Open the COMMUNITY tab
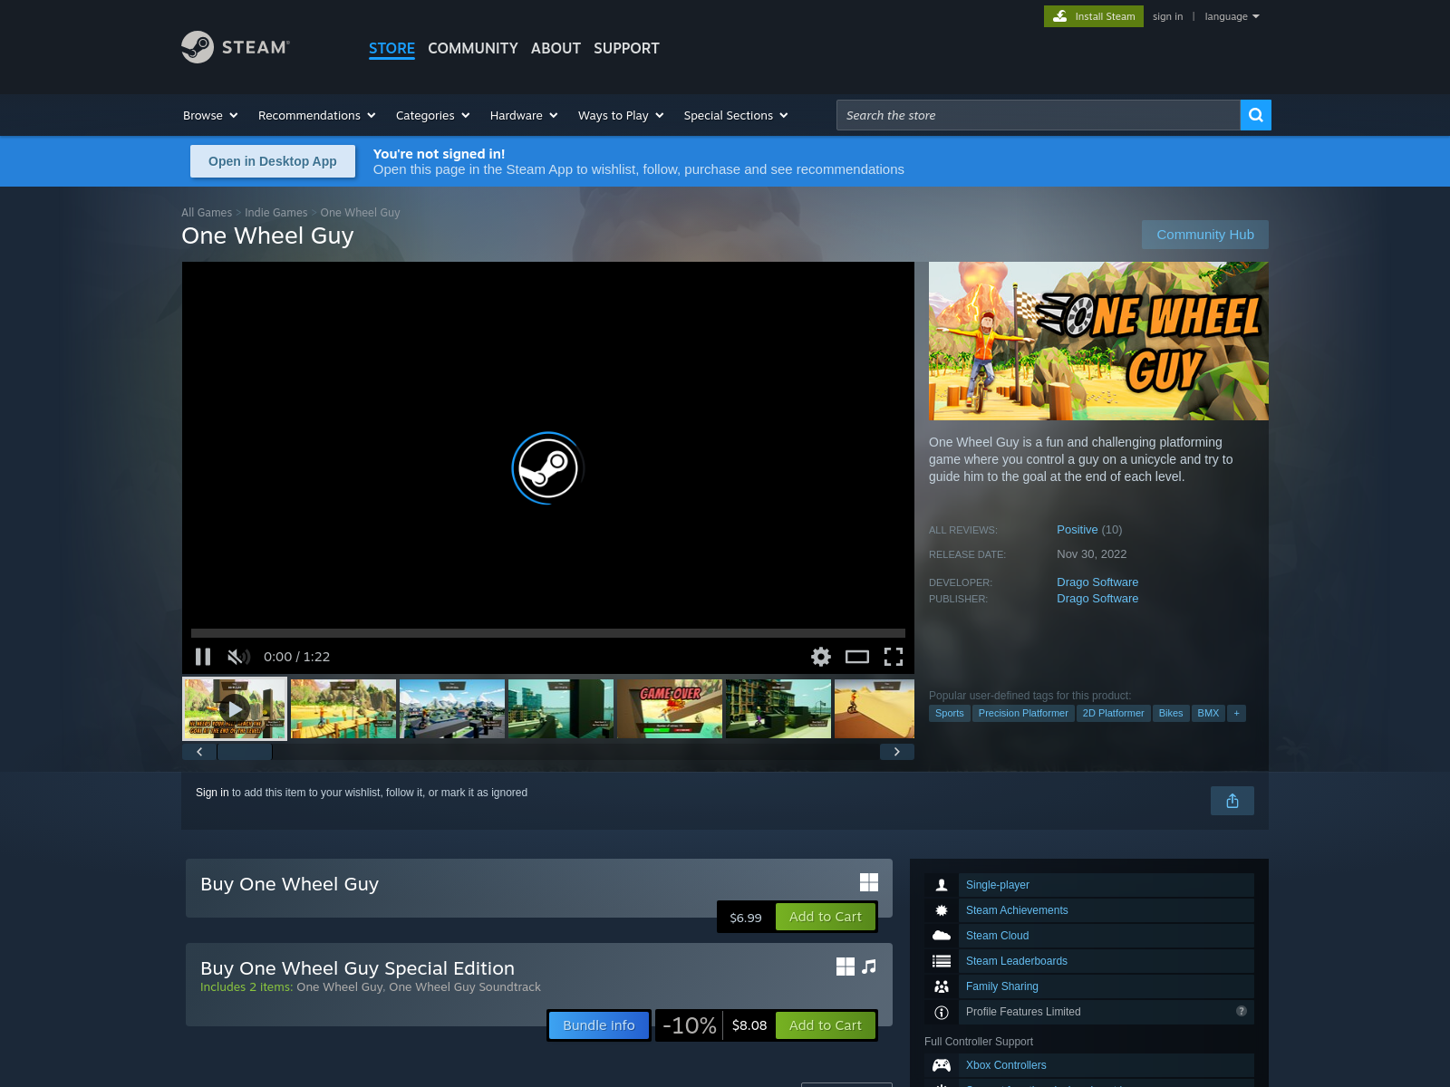 [473, 48]
